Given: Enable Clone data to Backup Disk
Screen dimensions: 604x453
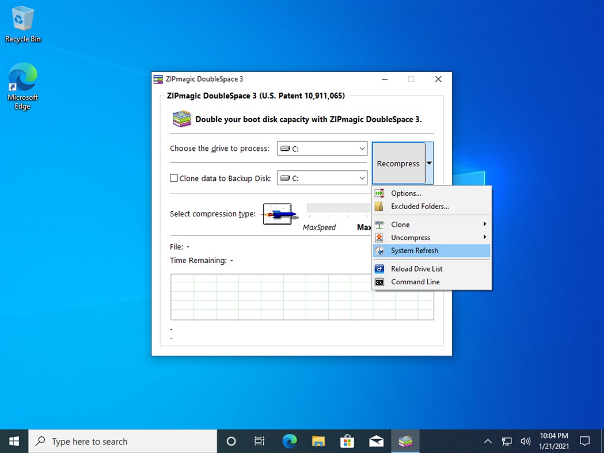Looking at the screenshot, I should click(x=173, y=178).
